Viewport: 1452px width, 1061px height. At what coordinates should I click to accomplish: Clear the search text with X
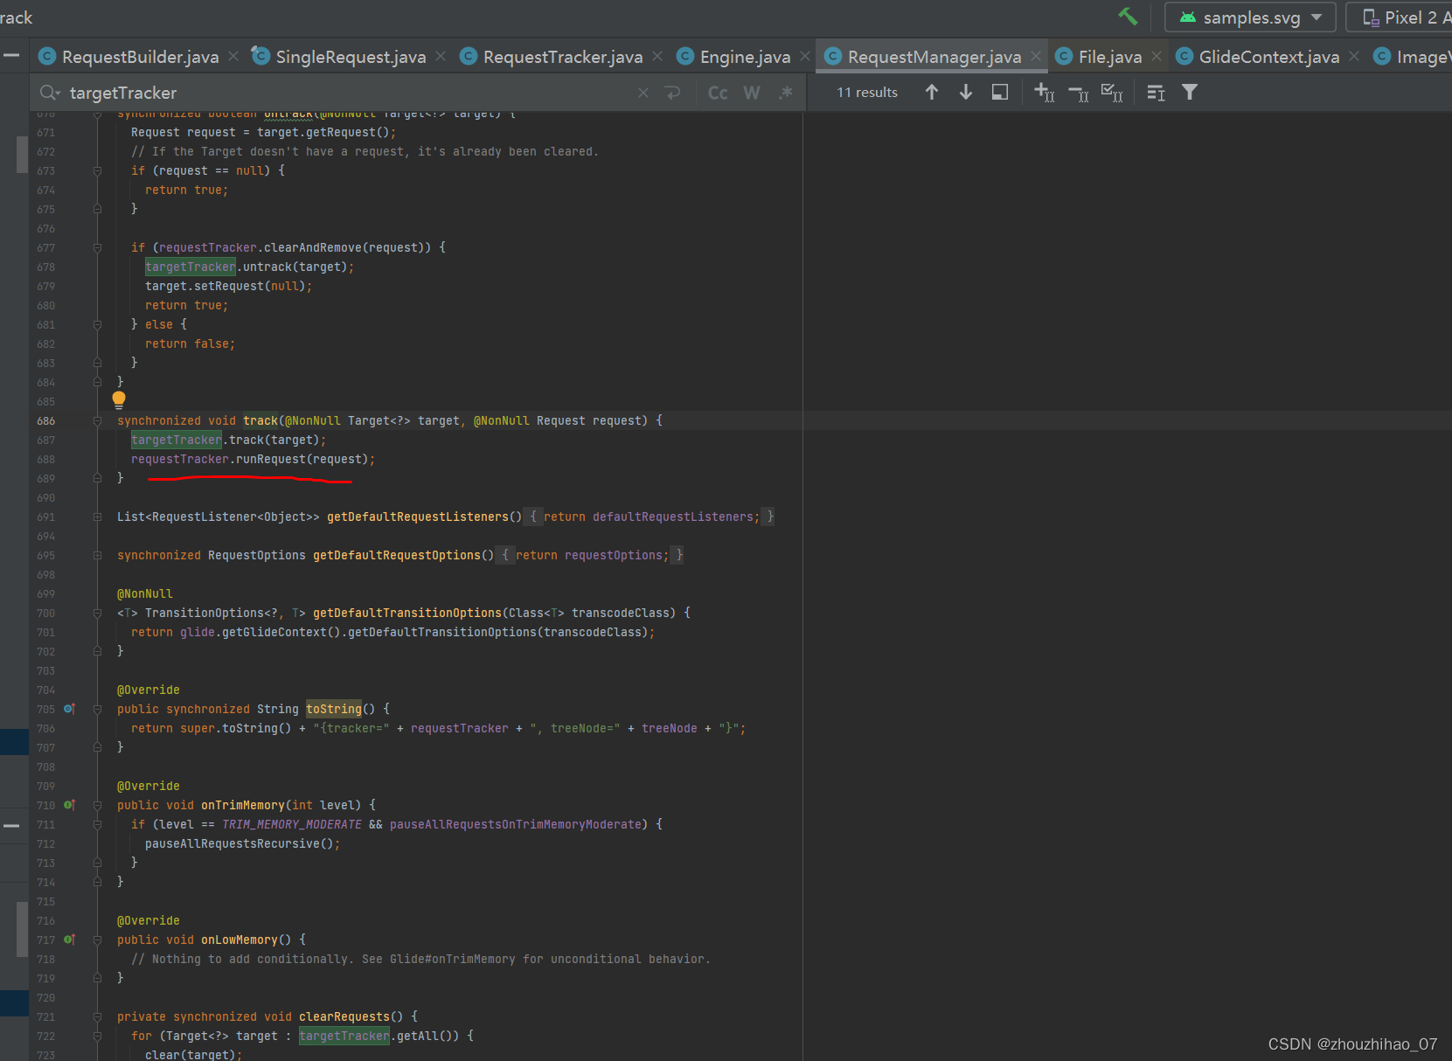pyautogui.click(x=643, y=93)
